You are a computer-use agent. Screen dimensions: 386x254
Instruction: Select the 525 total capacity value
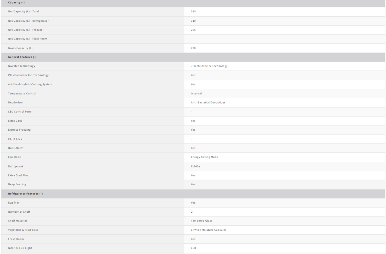tap(193, 11)
